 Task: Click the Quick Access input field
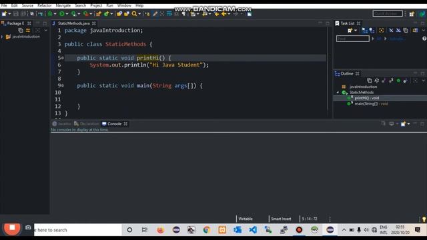pyautogui.click(x=388, y=13)
